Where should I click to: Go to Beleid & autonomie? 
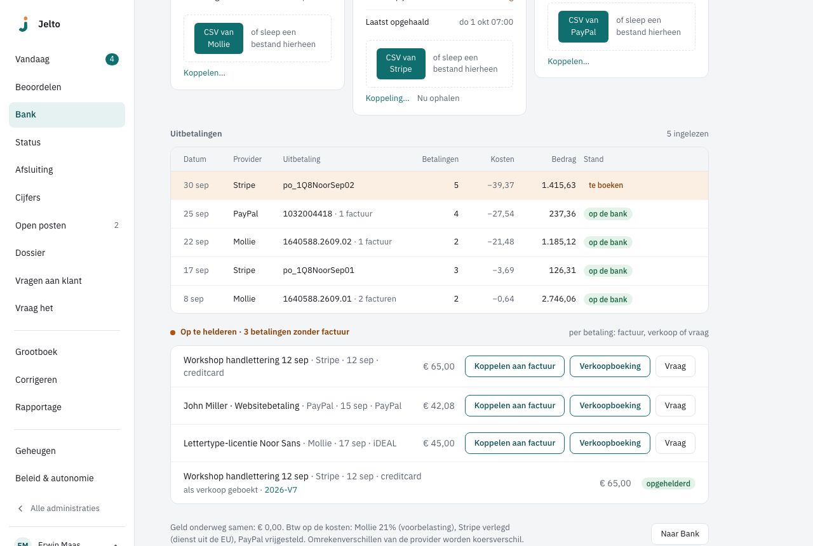(x=67, y=479)
